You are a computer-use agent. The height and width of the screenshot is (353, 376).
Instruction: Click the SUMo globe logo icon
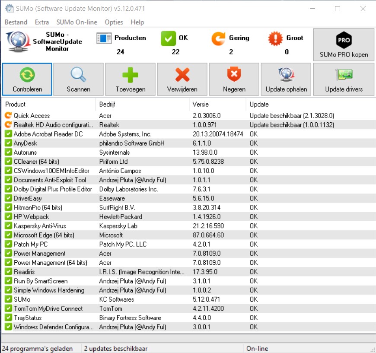tap(18, 42)
